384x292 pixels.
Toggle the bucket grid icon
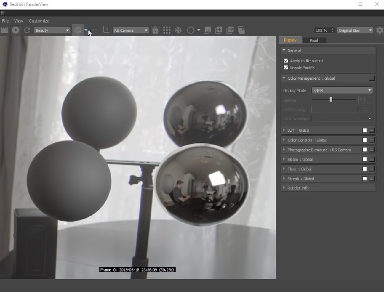coord(167,30)
